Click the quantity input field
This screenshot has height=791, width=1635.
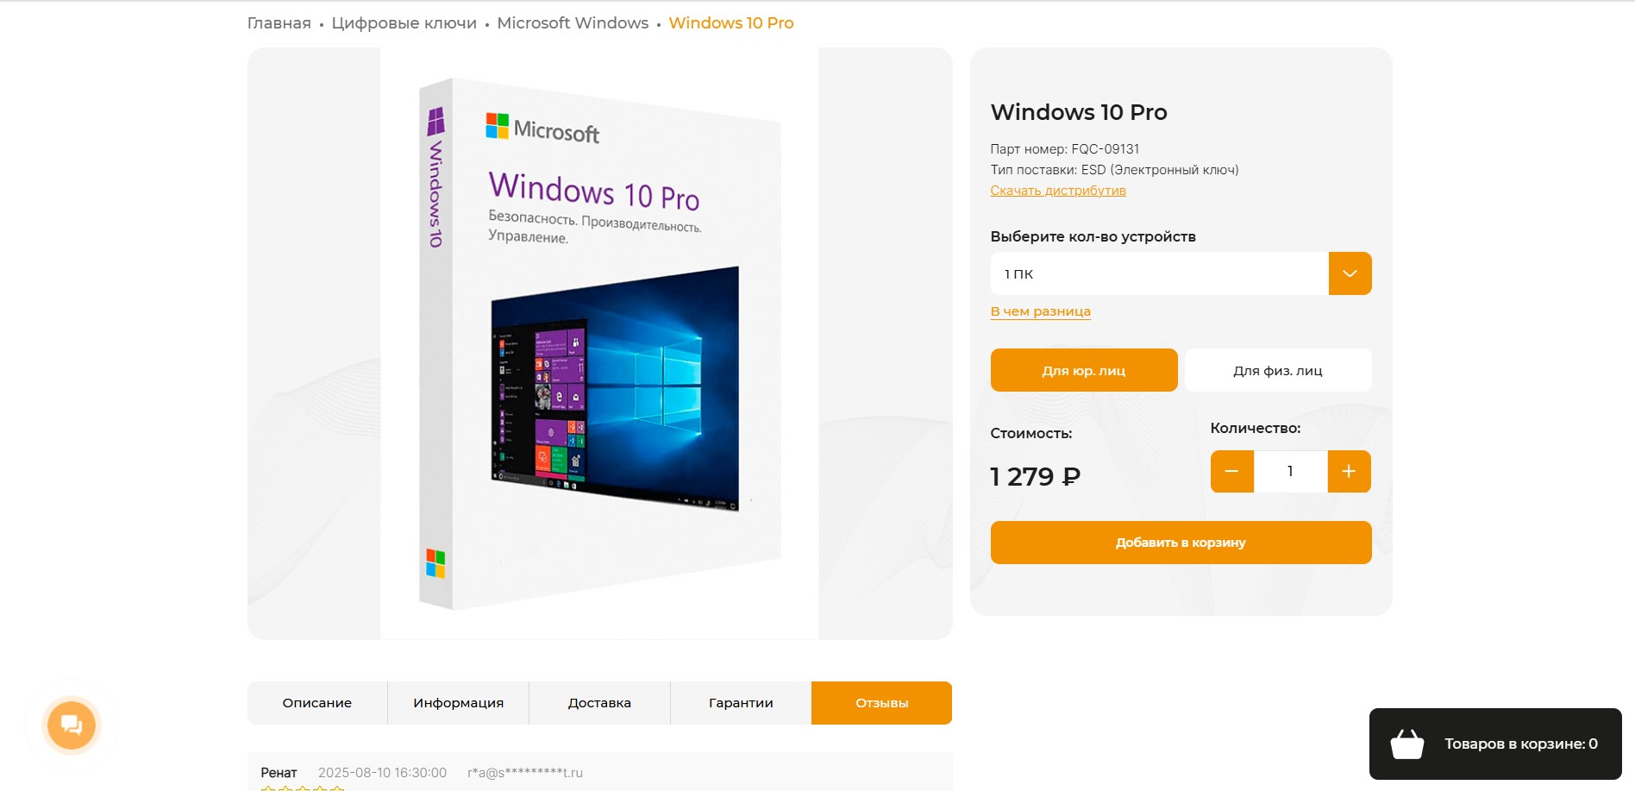pos(1290,471)
